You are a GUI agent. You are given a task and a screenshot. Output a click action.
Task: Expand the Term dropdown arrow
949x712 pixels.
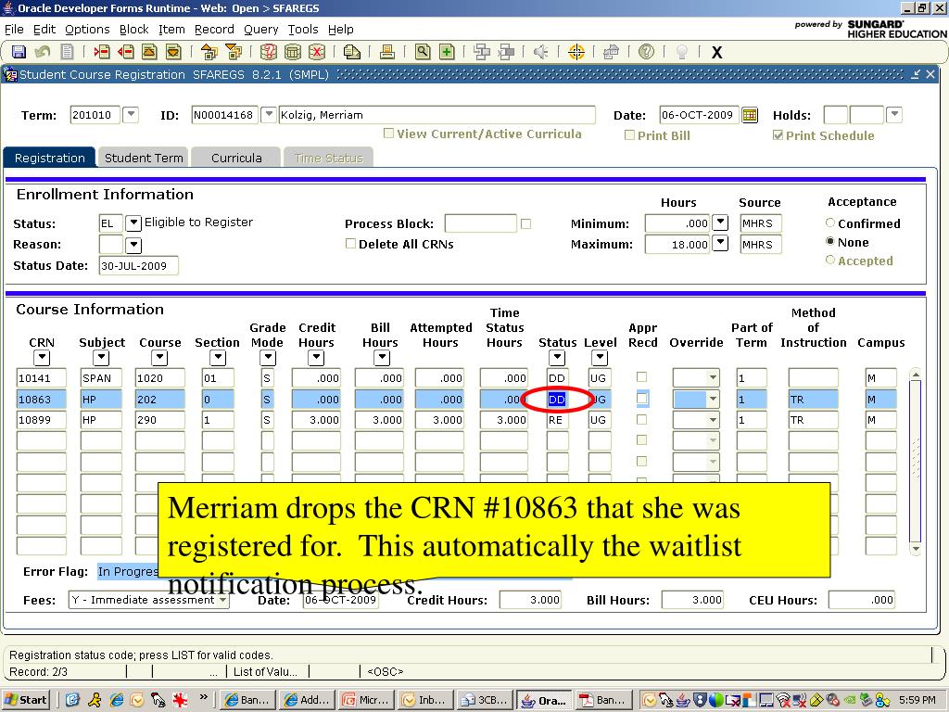[131, 115]
